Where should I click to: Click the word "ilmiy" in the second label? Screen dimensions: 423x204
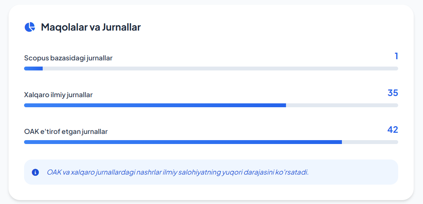coord(57,95)
